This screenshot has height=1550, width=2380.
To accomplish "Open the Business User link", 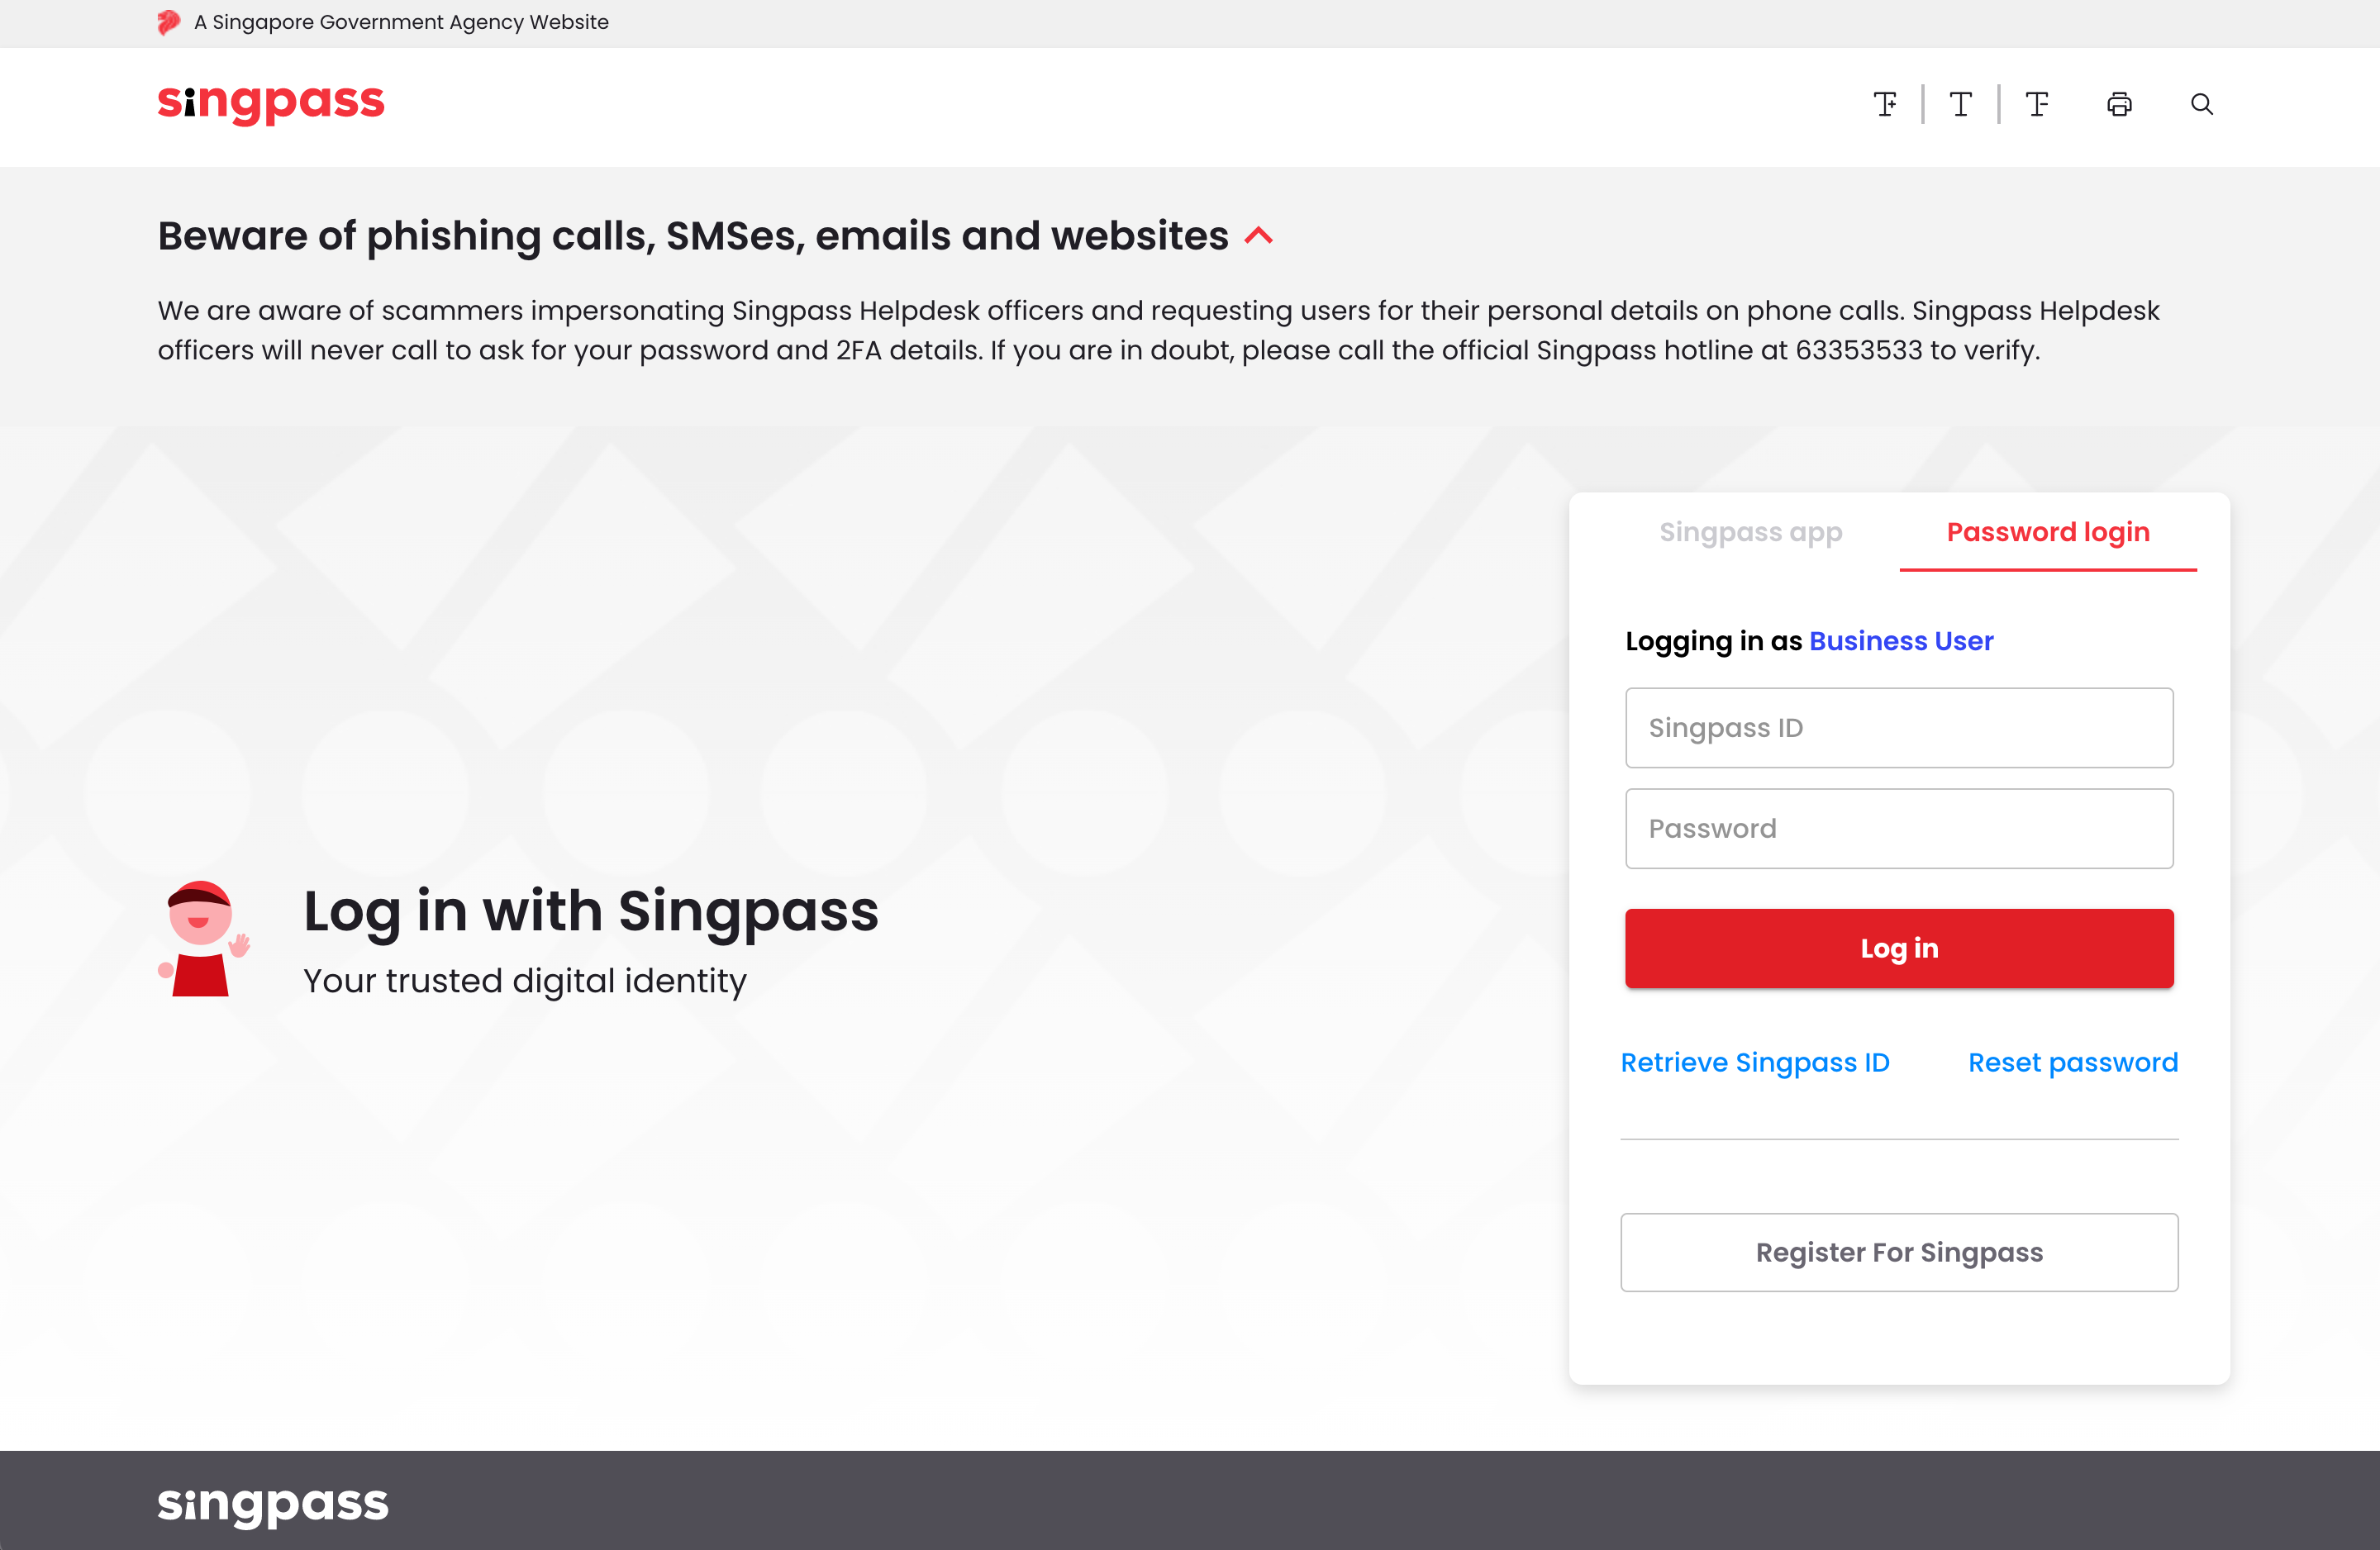I will click(1901, 641).
